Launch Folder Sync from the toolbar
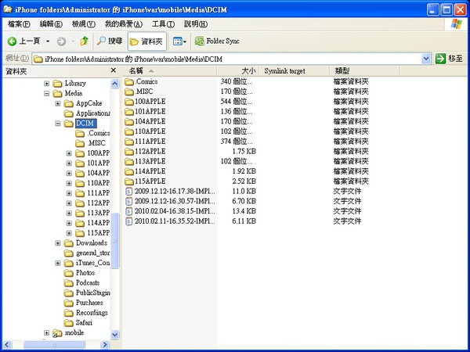This screenshot has height=352, width=470. [x=217, y=41]
